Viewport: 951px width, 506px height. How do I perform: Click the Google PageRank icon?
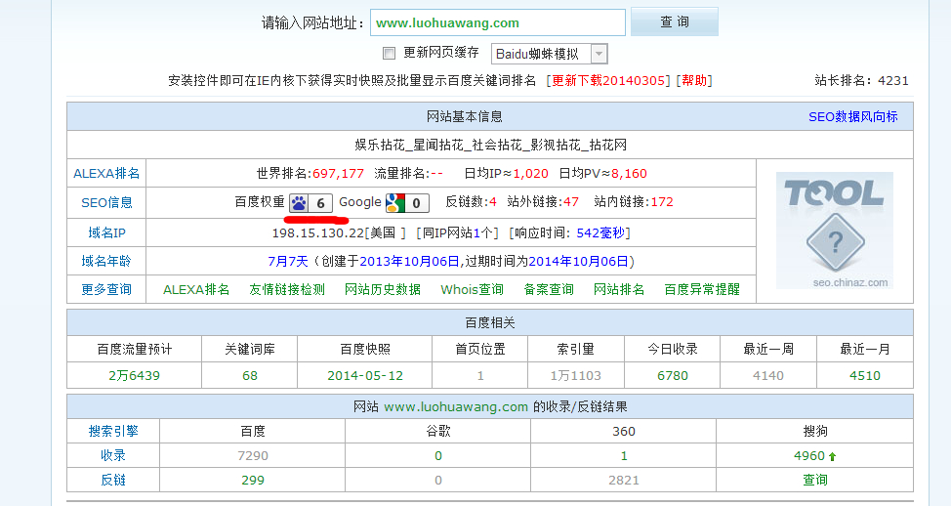click(407, 202)
